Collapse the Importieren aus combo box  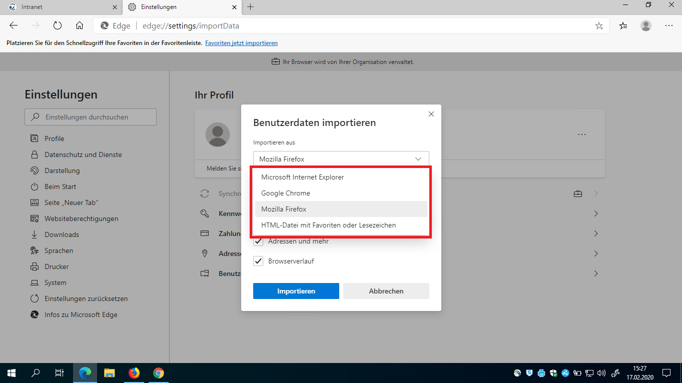coord(341,159)
